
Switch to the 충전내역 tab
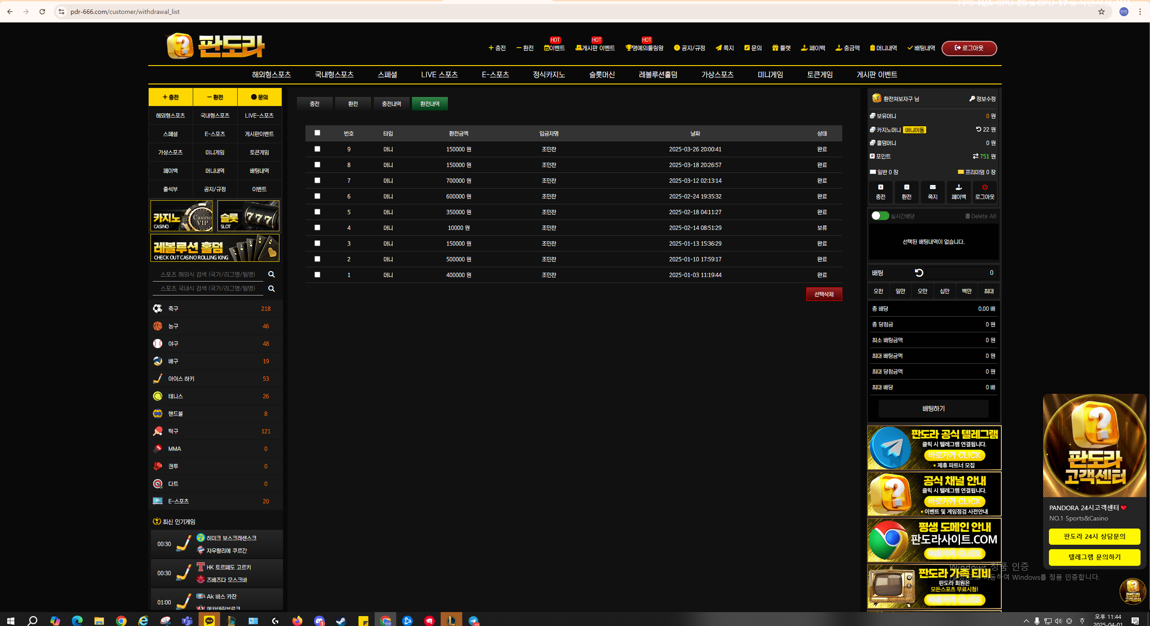pos(391,104)
